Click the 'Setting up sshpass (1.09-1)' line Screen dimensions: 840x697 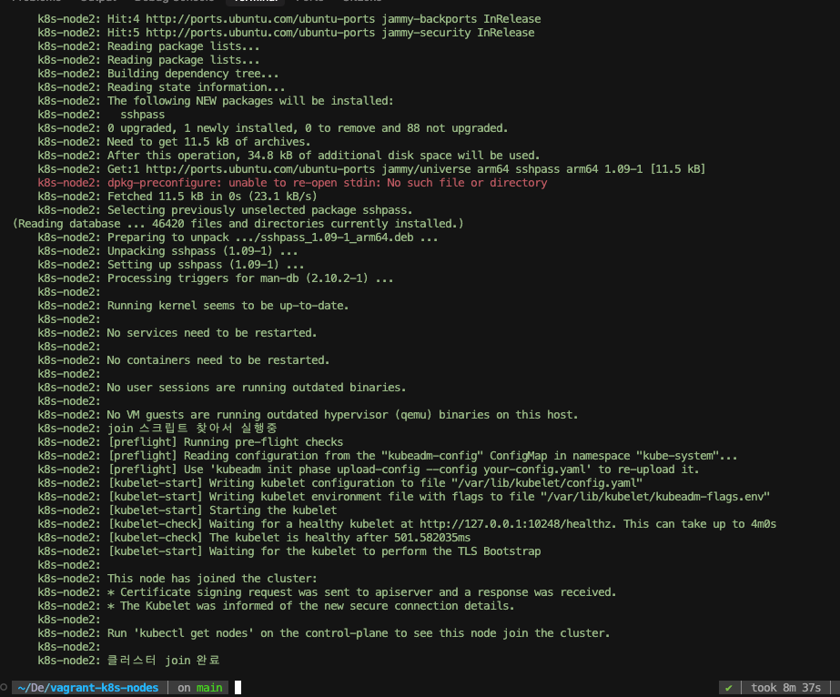(x=171, y=265)
